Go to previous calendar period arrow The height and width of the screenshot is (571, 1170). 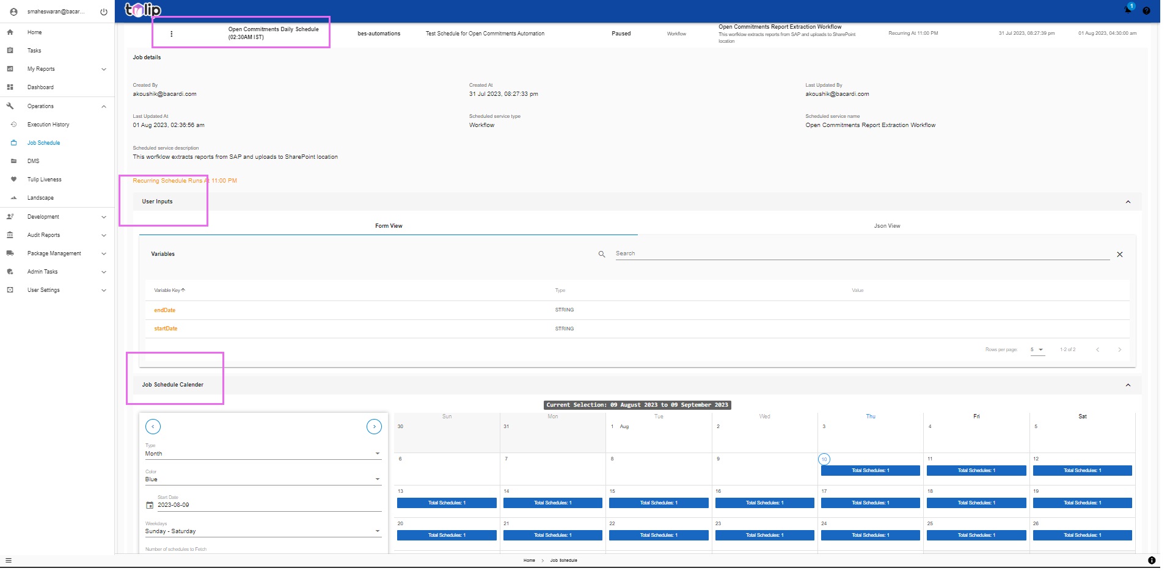153,427
